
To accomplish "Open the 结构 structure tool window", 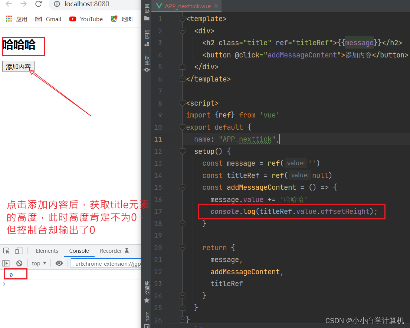I will pos(147,38).
